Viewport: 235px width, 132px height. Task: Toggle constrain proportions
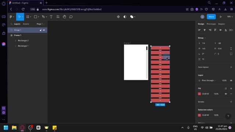[x=231, y=49]
